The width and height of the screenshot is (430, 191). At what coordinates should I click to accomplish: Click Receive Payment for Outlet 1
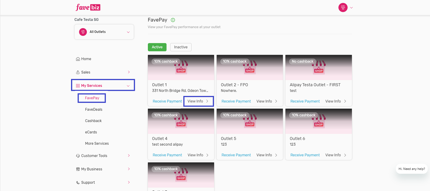pyautogui.click(x=167, y=101)
